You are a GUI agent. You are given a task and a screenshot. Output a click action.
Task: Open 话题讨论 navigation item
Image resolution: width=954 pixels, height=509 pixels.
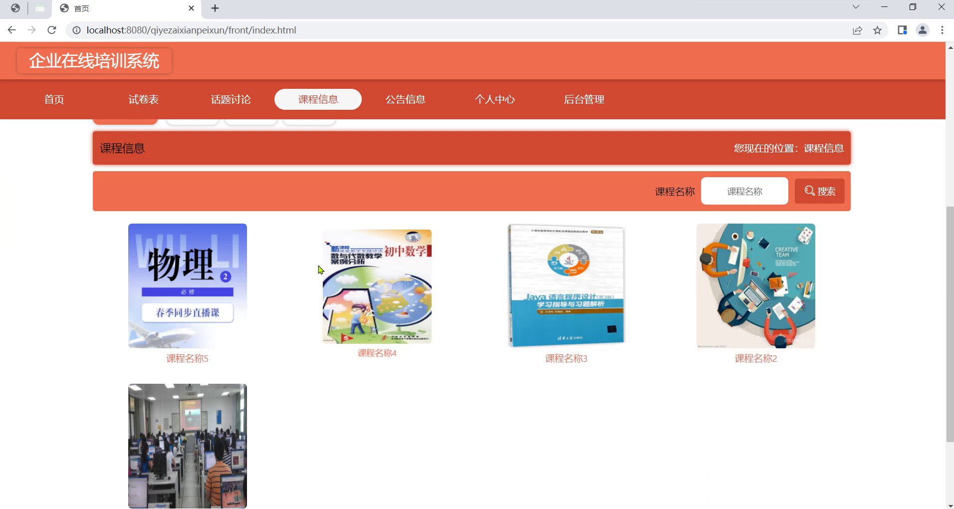coord(231,99)
